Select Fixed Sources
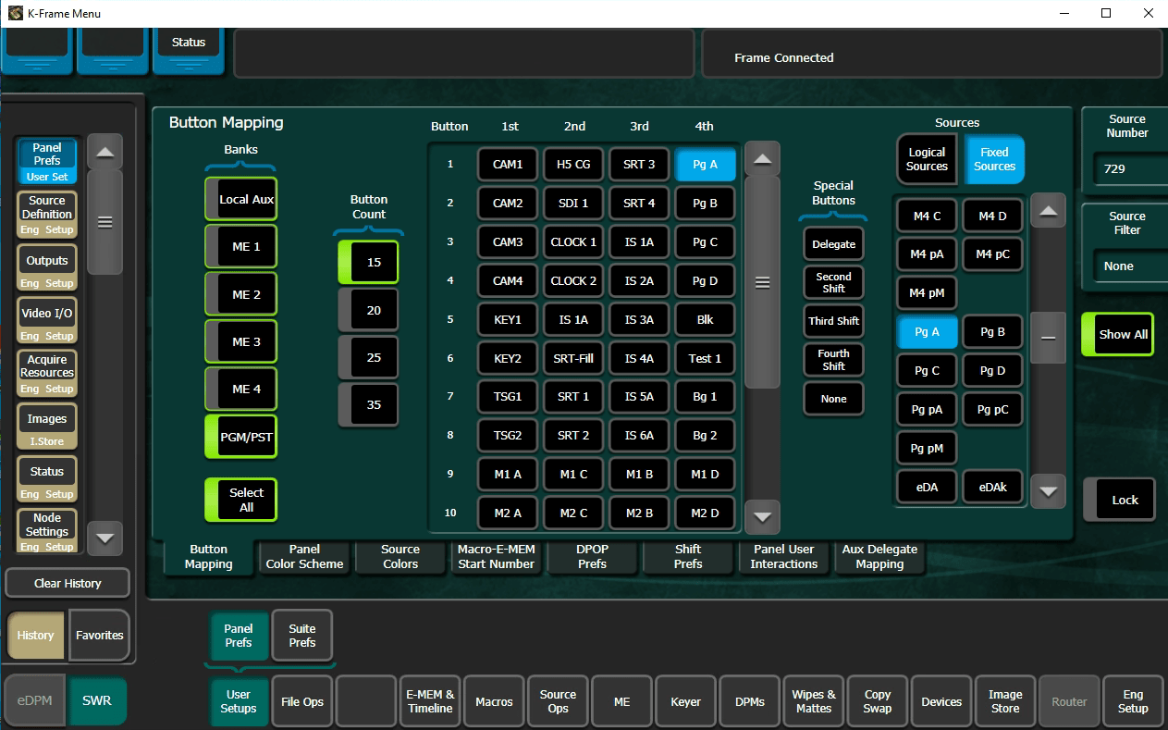The image size is (1168, 730). click(x=994, y=159)
